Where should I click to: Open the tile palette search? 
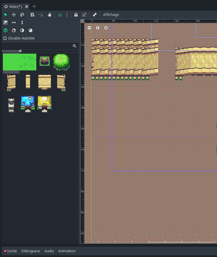pos(74,46)
